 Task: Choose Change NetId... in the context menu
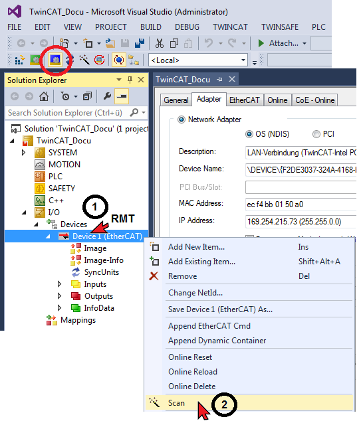(x=249, y=293)
